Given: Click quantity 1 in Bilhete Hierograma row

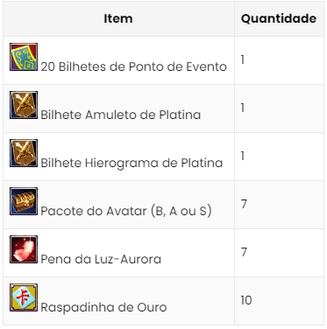Looking at the screenshot, I should coord(243,156).
